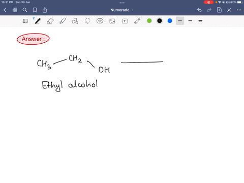
Task: Open the Elements sticker tool
Action: tap(100, 21)
